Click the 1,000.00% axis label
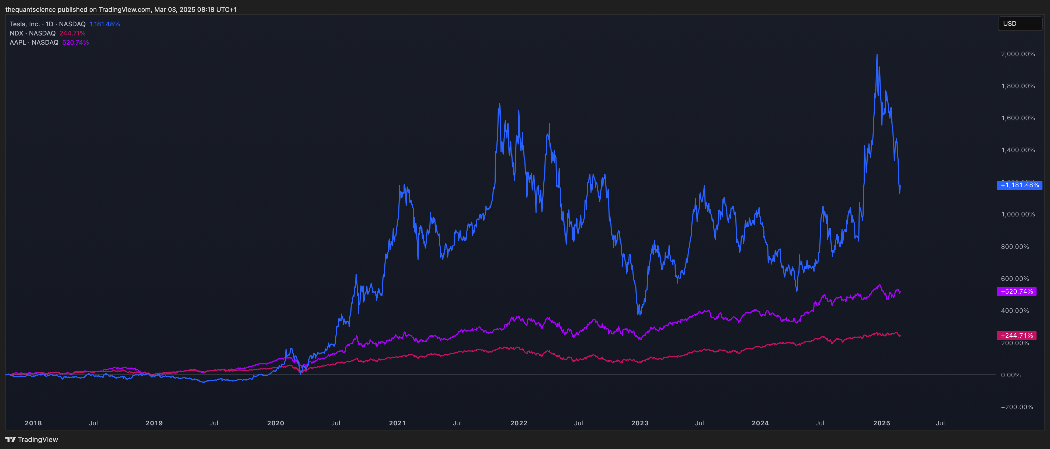The image size is (1050, 449). [x=1018, y=214]
